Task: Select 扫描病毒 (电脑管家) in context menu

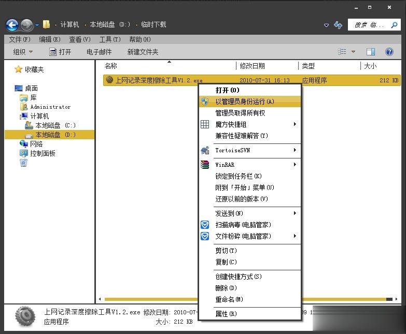Action: (x=243, y=225)
